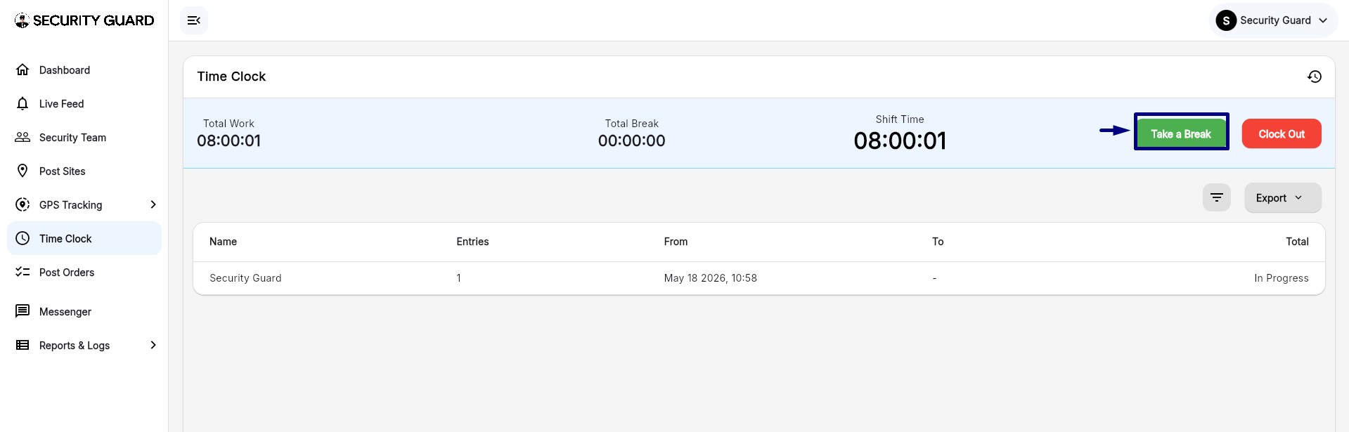The height and width of the screenshot is (432, 1349).
Task: Click the To column header
Action: 938,242
